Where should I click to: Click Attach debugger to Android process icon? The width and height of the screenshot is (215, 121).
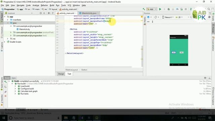pos(181,9)
